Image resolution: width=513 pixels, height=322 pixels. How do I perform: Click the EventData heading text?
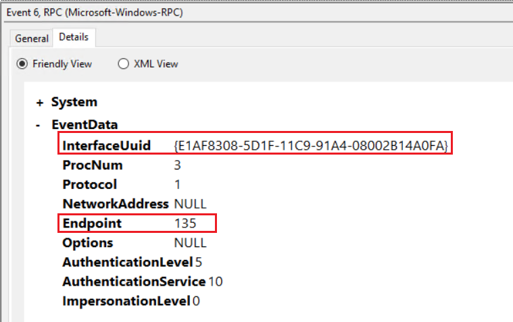pos(84,124)
